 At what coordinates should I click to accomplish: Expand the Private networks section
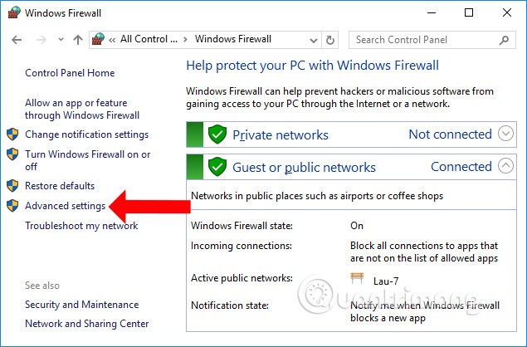point(505,134)
